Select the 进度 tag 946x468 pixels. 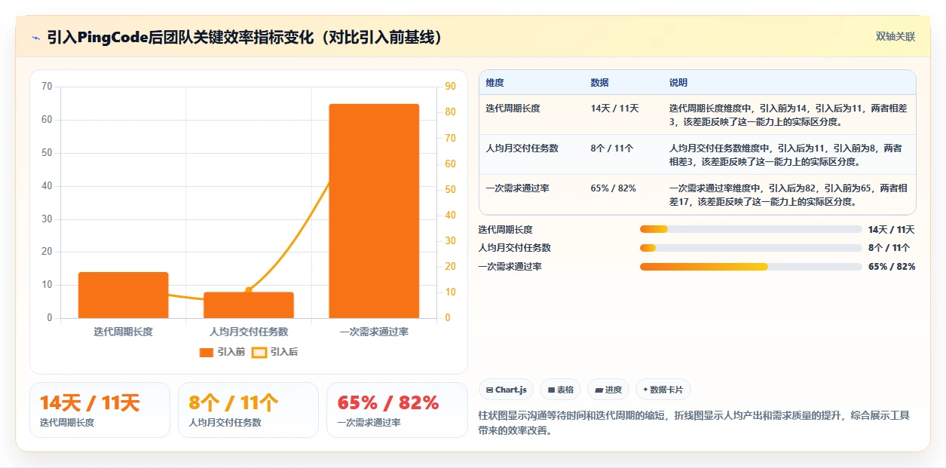[x=608, y=390]
